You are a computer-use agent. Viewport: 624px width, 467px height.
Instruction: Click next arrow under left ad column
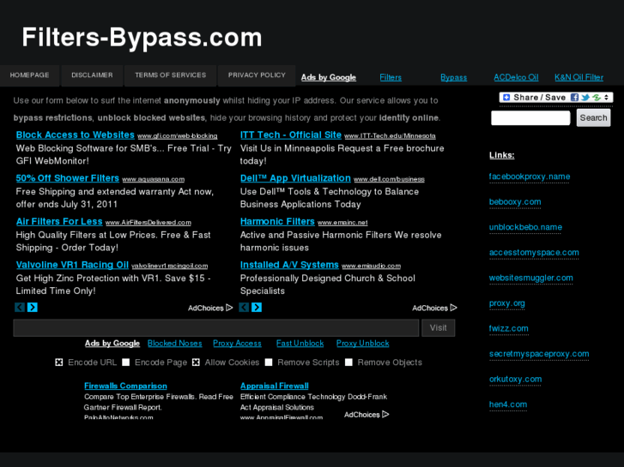point(33,308)
